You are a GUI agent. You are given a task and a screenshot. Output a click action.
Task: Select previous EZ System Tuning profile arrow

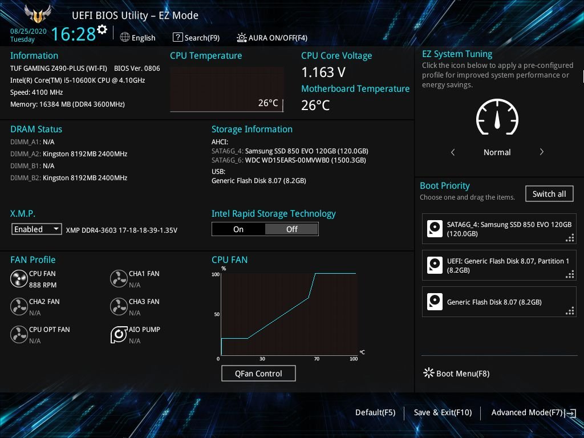(x=452, y=152)
